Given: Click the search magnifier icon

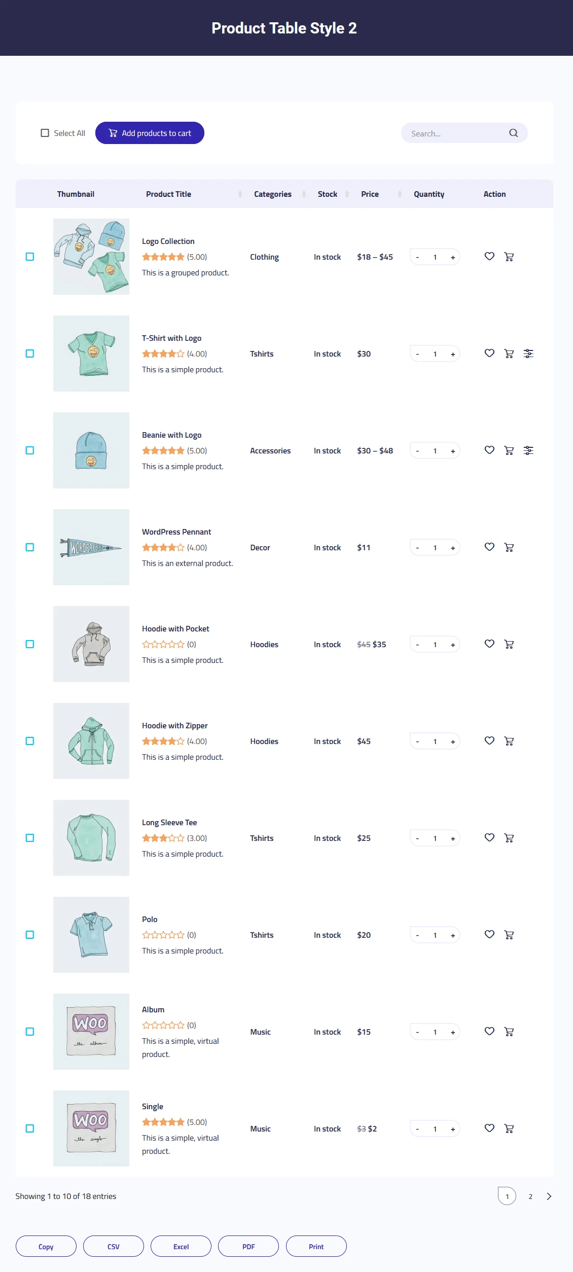Looking at the screenshot, I should point(514,133).
